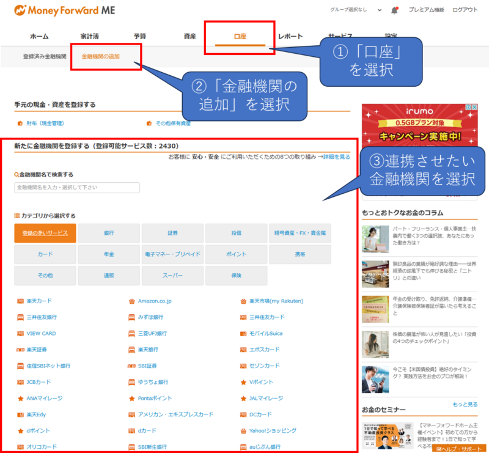
Task: Open the 住信SBIネット銀行 link
Action: click(49, 366)
